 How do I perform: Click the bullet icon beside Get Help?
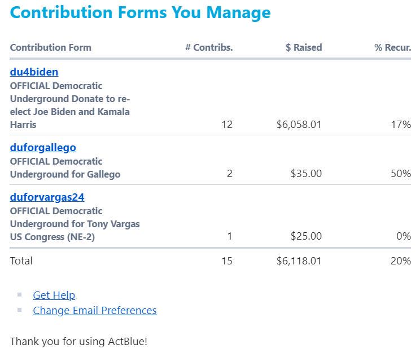click(20, 295)
